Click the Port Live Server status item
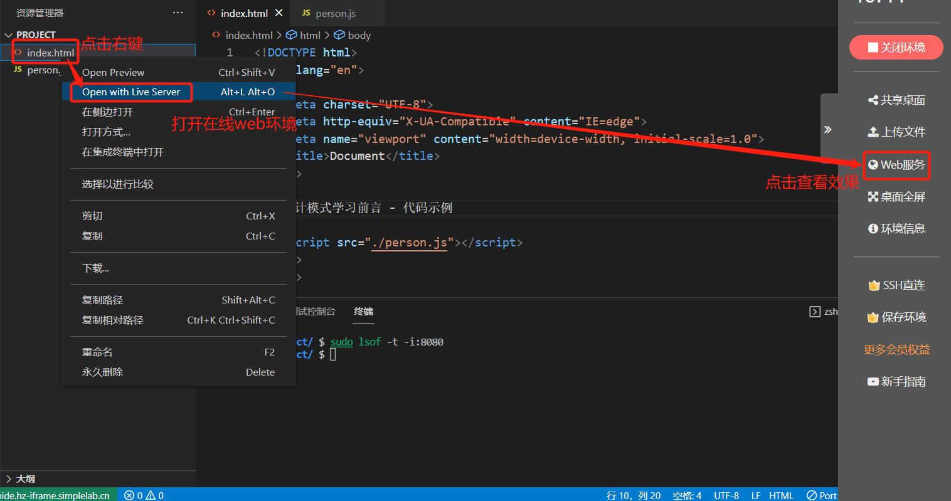The height and width of the screenshot is (501, 951). (822, 495)
